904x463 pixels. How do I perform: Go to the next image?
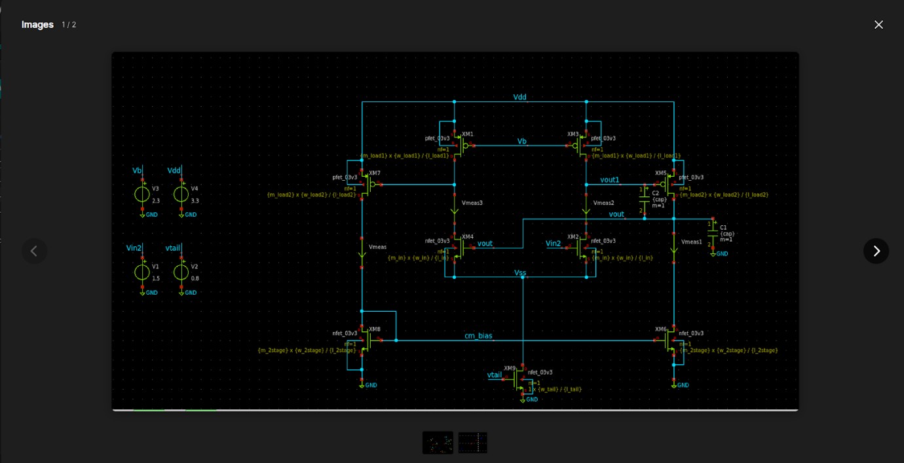coord(876,251)
